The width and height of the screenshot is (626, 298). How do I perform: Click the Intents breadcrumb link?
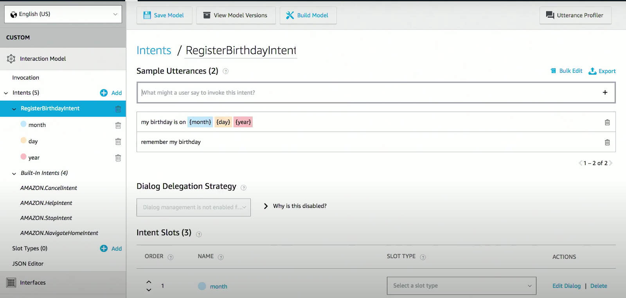pos(154,50)
